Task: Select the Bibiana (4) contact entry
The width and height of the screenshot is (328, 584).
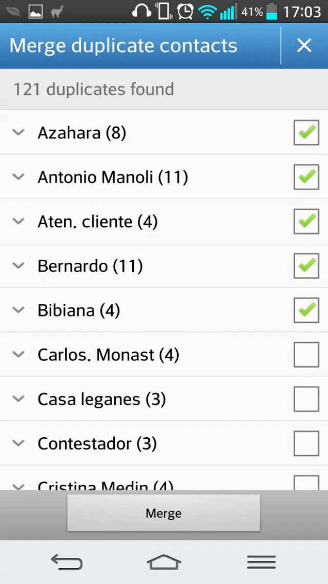Action: [x=78, y=310]
